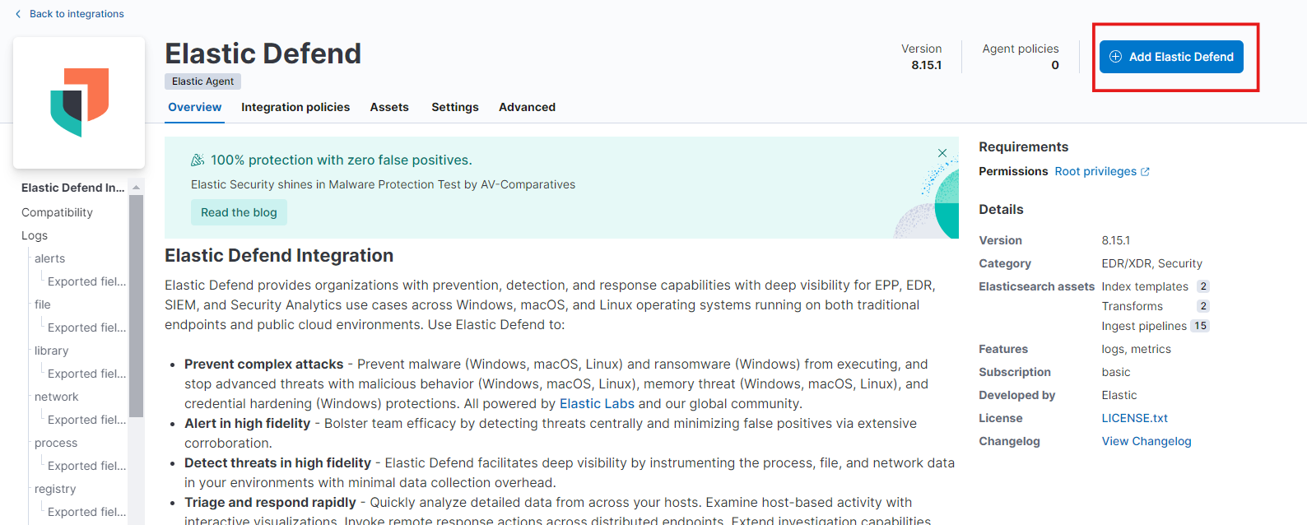Screen dimensions: 1307x525
Task: Go to Compatibility in sidebar
Action: point(57,212)
